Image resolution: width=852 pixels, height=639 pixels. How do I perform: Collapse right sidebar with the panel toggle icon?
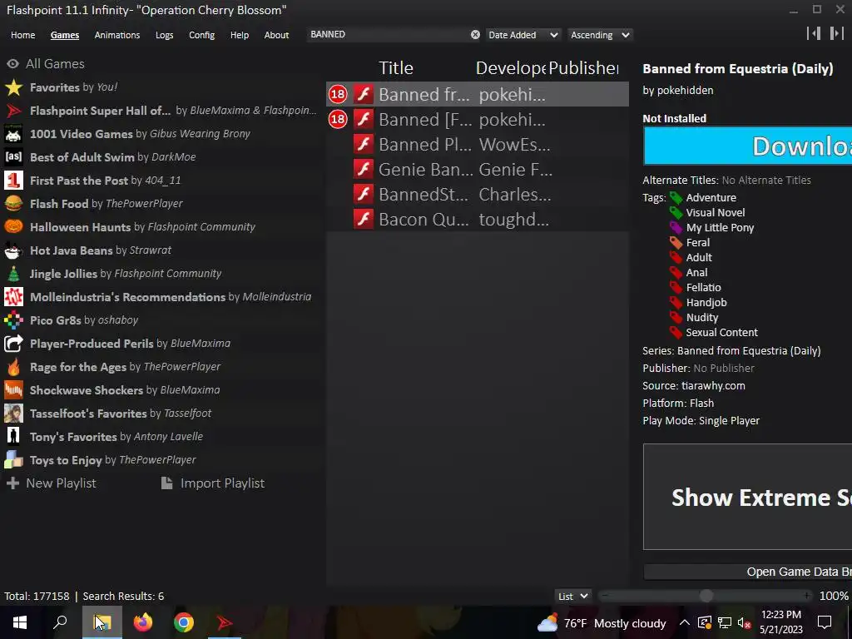[837, 33]
